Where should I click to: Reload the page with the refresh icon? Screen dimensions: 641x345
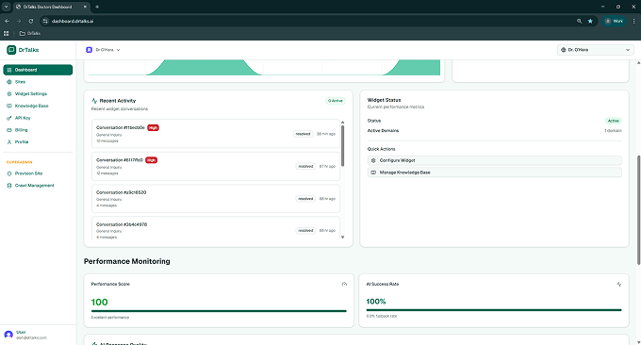(x=31, y=21)
